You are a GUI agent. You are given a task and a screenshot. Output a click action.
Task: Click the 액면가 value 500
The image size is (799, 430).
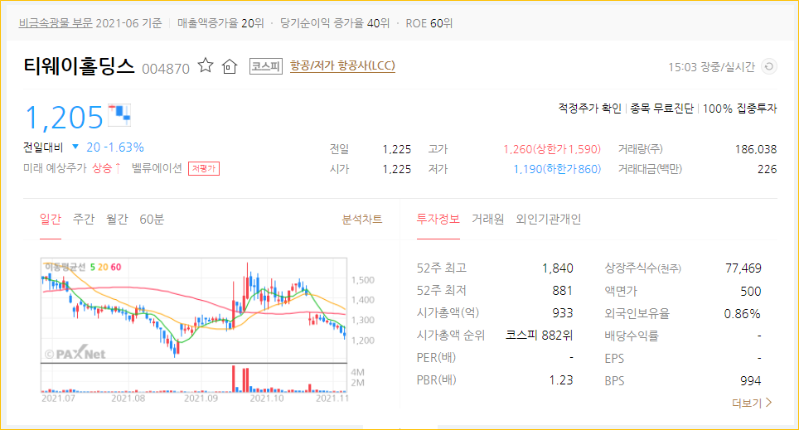tap(751, 291)
